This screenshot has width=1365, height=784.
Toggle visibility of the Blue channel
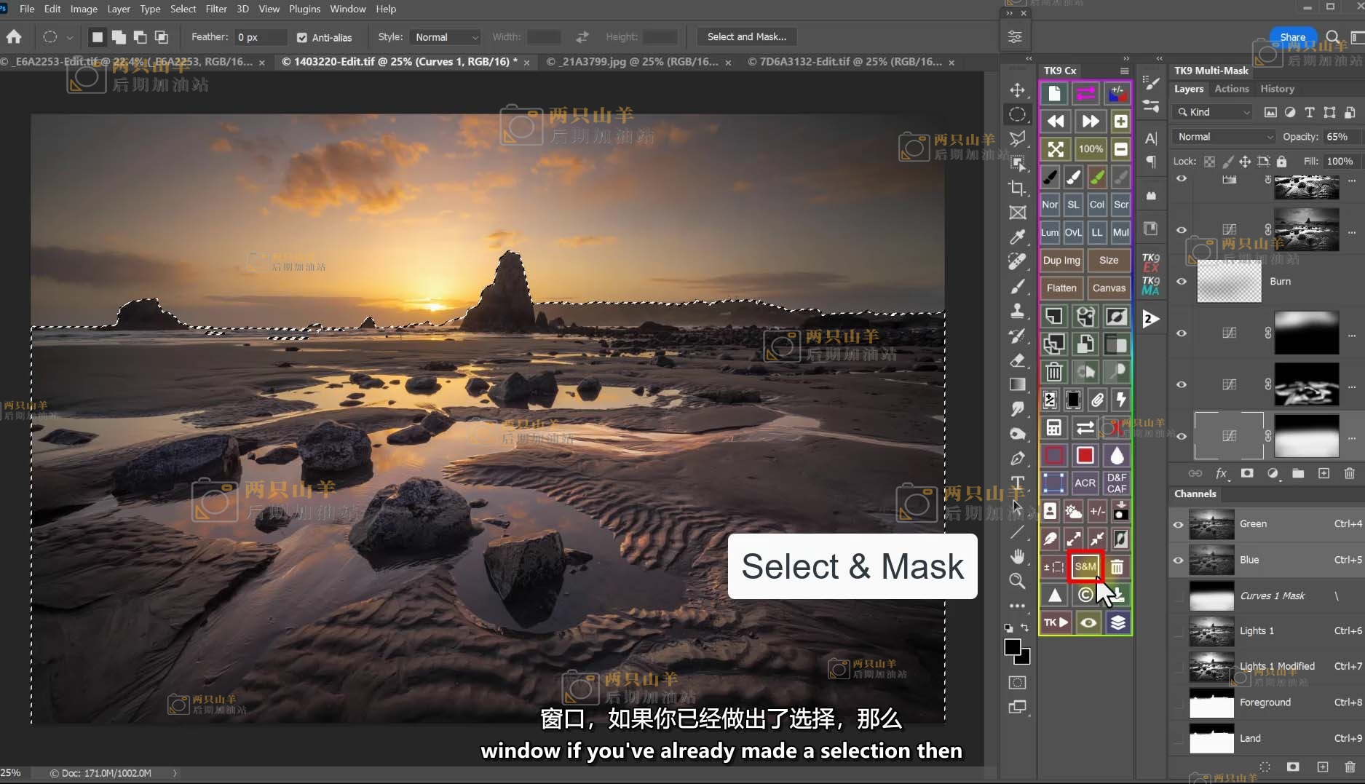pos(1178,560)
